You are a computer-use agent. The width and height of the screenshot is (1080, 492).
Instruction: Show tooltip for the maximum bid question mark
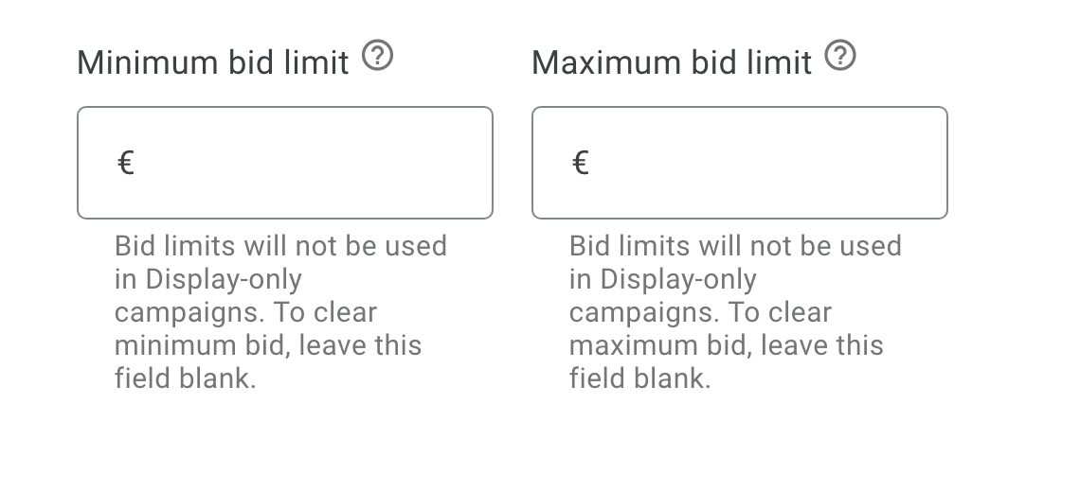click(x=840, y=56)
